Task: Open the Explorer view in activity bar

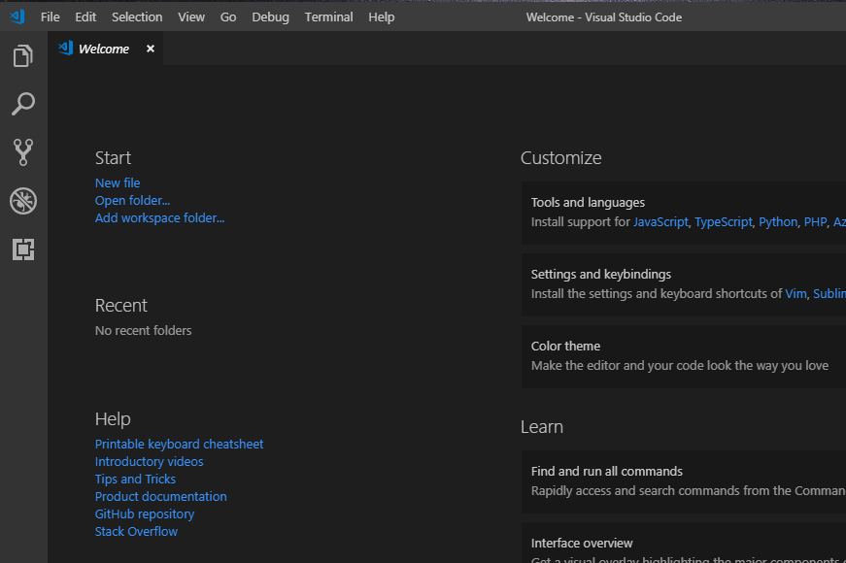Action: [23, 56]
